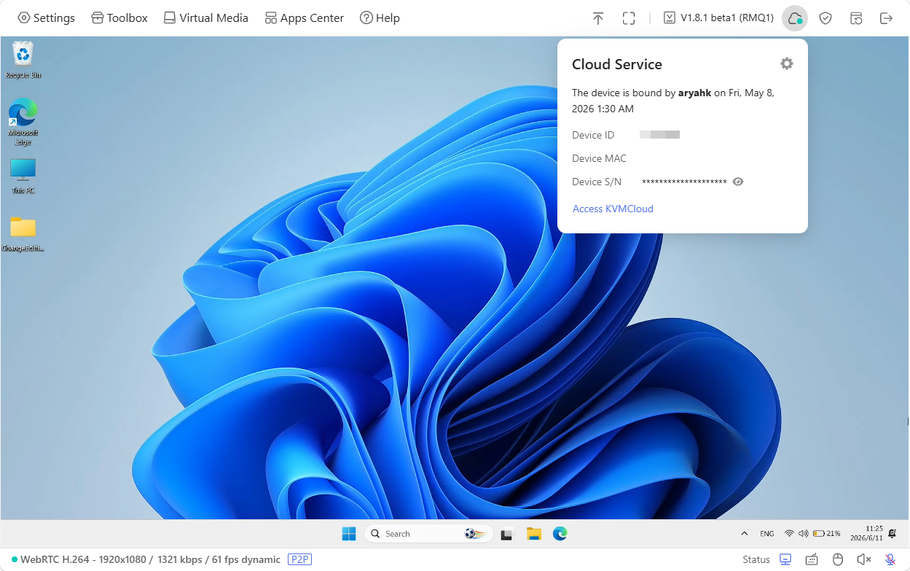The width and height of the screenshot is (910, 571).
Task: Click the ENG language indicator
Action: click(x=767, y=534)
